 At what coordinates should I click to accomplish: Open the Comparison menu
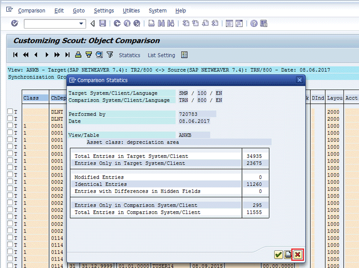pyautogui.click(x=31, y=11)
